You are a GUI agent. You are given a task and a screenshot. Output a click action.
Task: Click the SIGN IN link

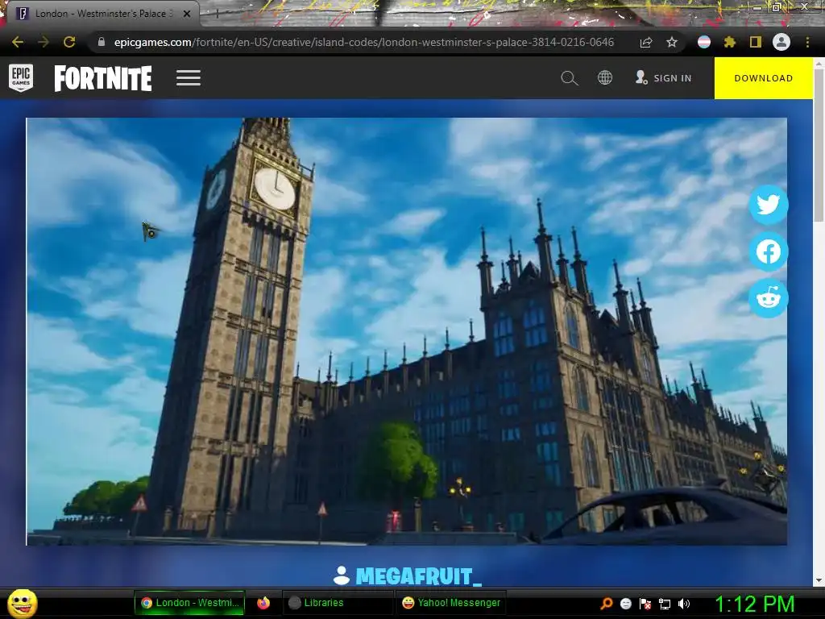tap(664, 78)
